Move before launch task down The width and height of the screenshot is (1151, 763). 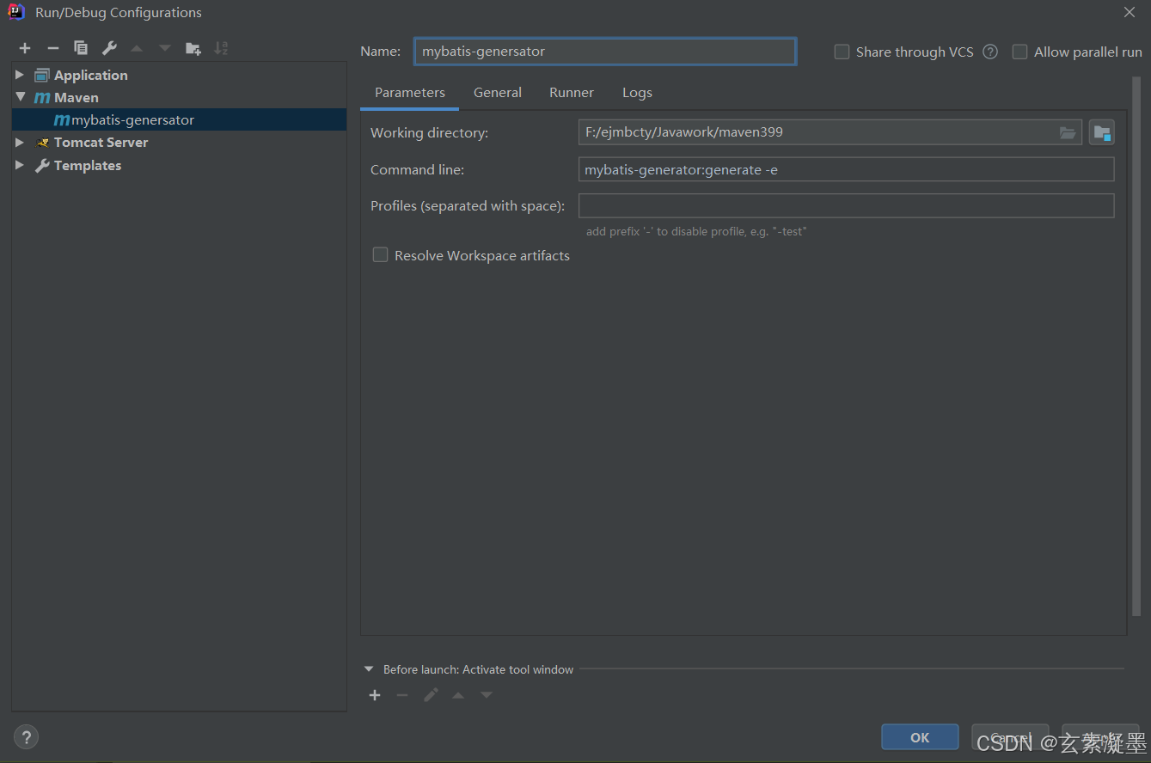coord(487,695)
